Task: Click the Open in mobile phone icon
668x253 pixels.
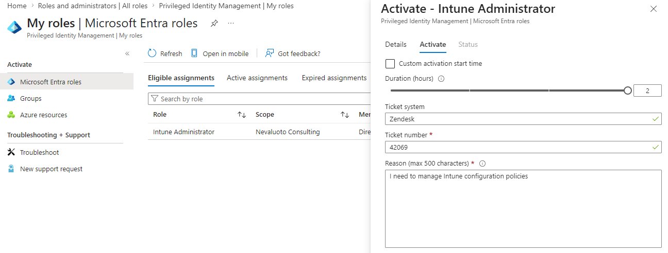Action: (194, 53)
